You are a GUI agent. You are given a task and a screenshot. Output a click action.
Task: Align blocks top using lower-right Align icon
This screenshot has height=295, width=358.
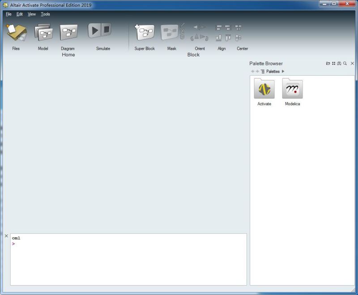228,38
